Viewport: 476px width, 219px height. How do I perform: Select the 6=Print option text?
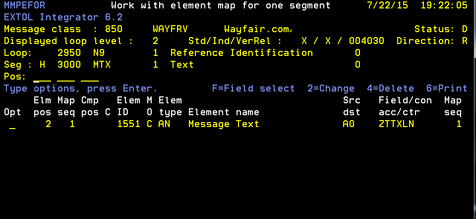(x=447, y=88)
